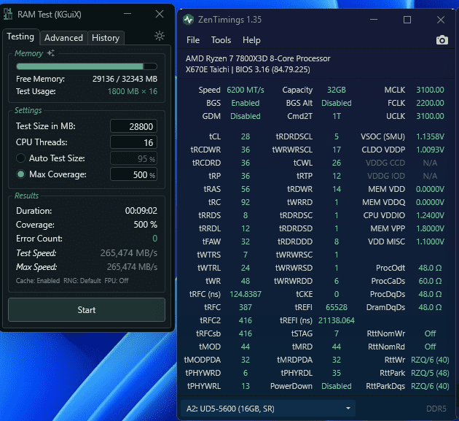Click the PowerDown Disabled value
The width and height of the screenshot is (459, 421).
coord(337,386)
